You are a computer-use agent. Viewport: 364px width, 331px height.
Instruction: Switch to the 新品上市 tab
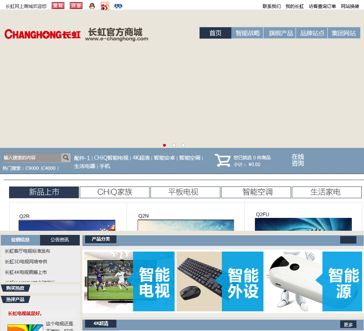[44, 192]
